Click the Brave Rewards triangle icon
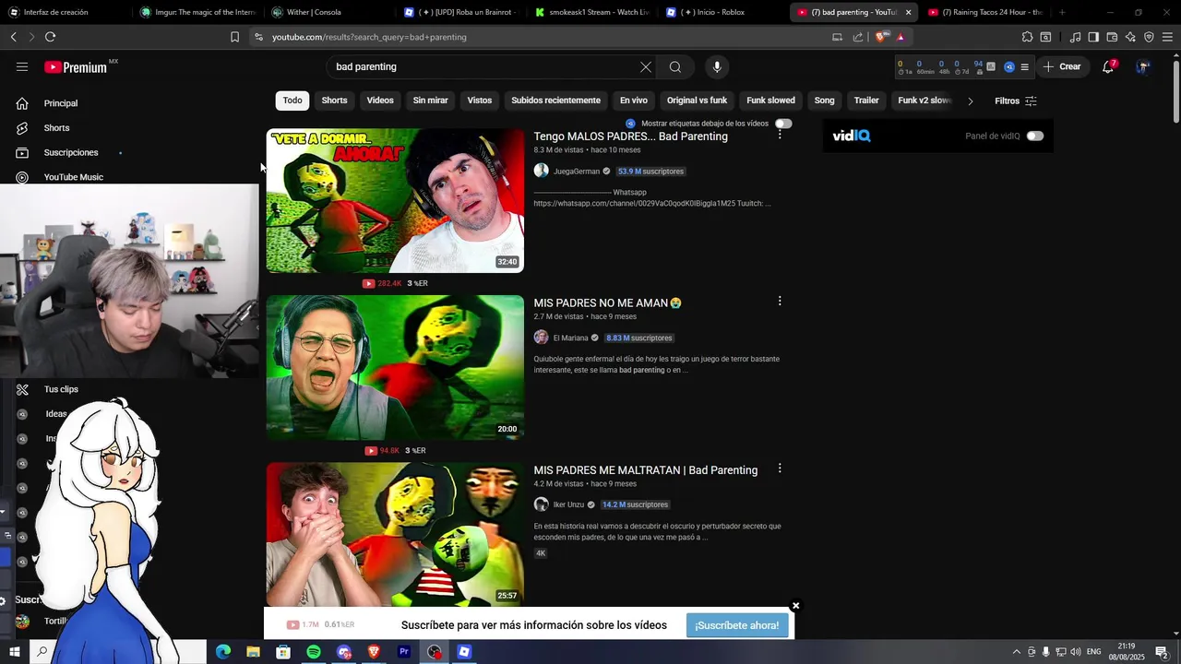Viewport: 1181px width, 664px height. [x=901, y=37]
